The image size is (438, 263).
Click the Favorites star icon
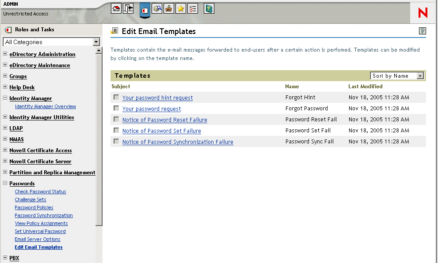pos(180,8)
